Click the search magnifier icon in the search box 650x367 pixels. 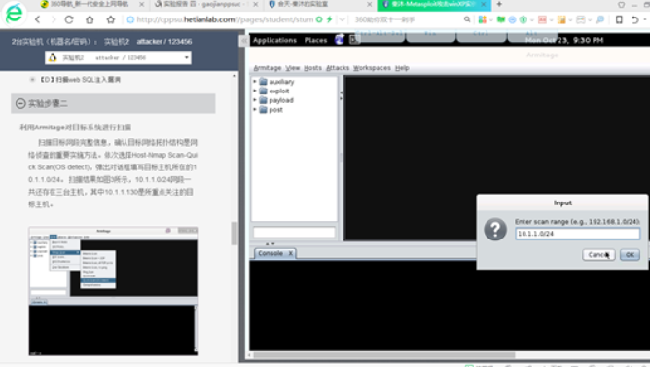point(467,19)
